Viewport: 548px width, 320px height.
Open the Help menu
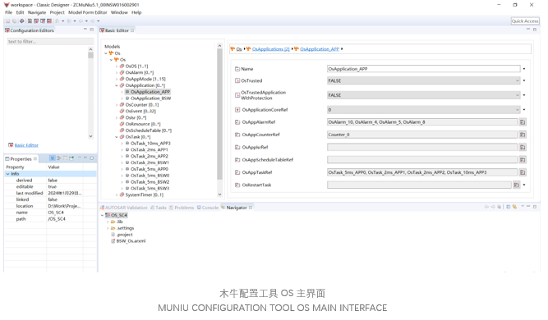pyautogui.click(x=136, y=12)
